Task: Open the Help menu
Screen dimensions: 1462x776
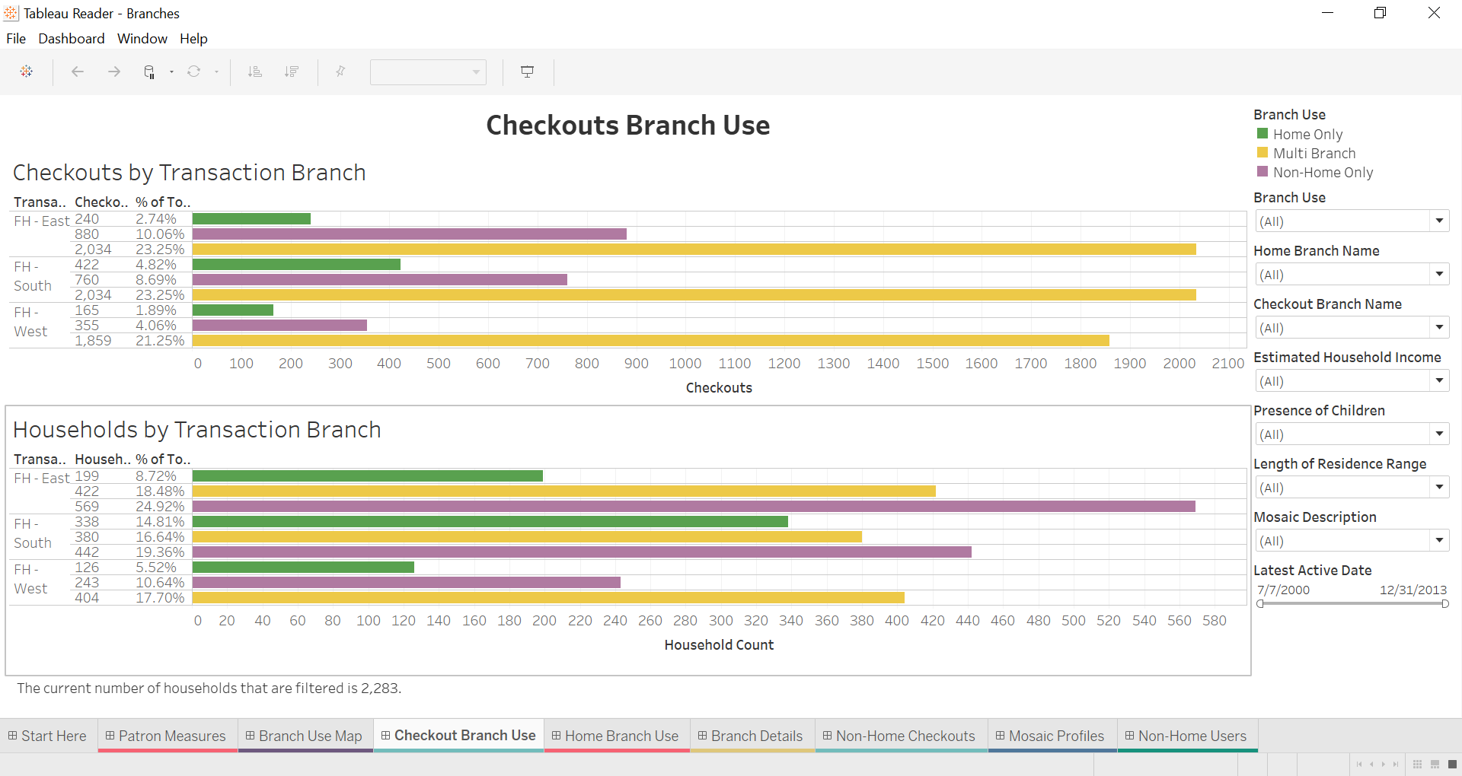Action: 193,39
